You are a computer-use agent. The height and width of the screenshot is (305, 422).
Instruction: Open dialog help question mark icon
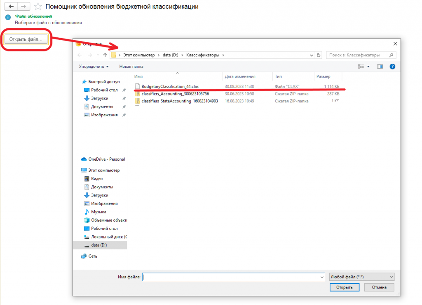(392, 67)
